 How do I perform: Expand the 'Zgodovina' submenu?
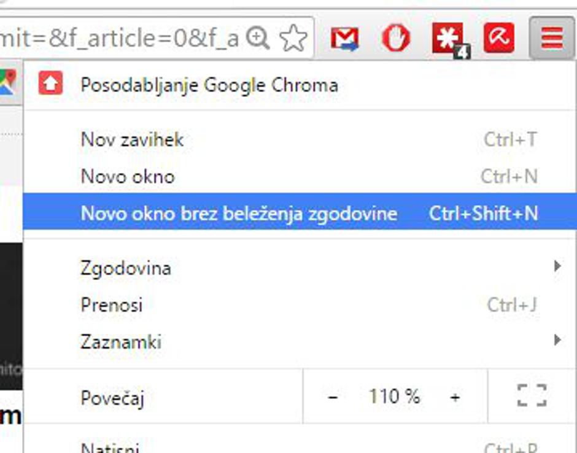(125, 268)
